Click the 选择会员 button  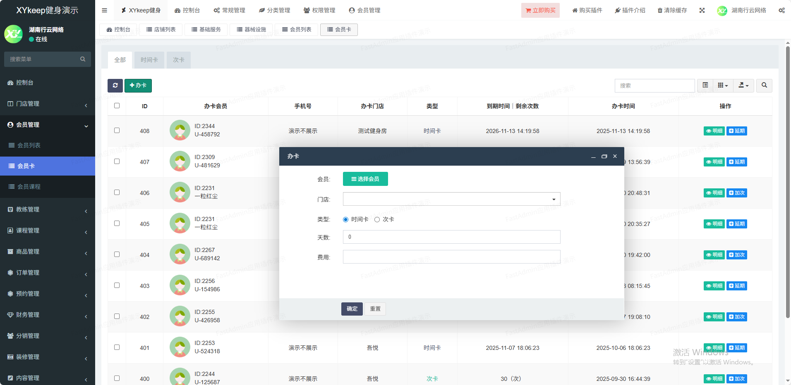coord(365,179)
